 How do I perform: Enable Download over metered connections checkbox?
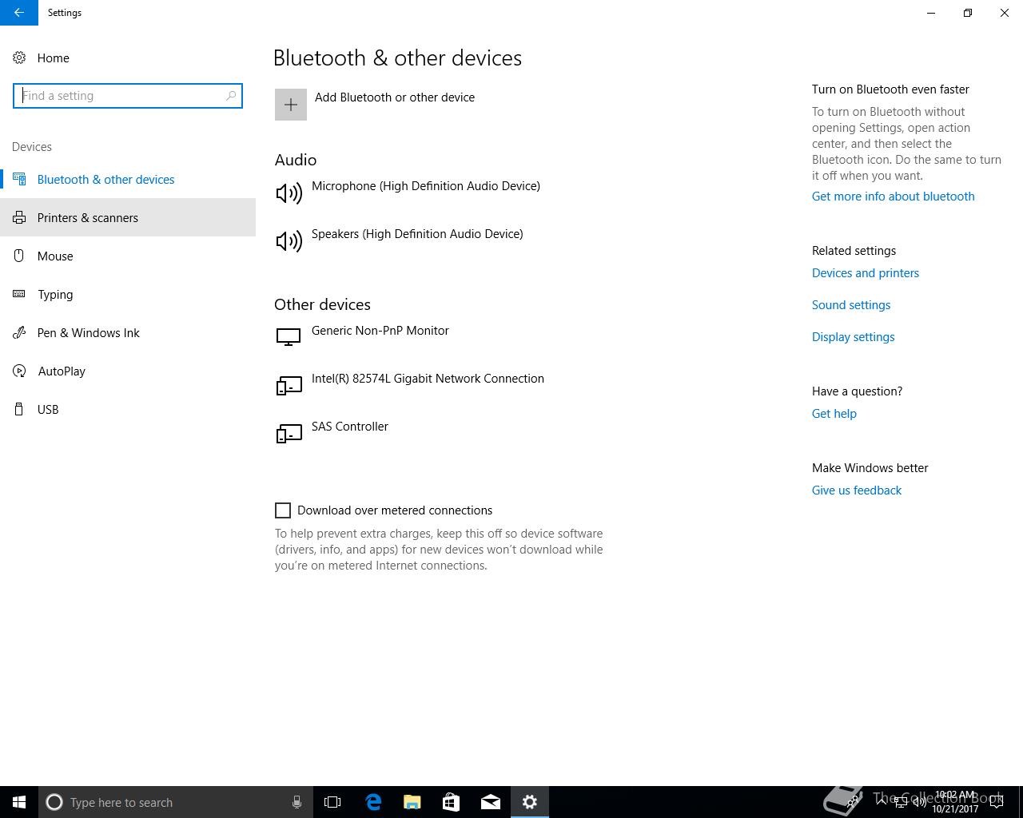tap(283, 510)
